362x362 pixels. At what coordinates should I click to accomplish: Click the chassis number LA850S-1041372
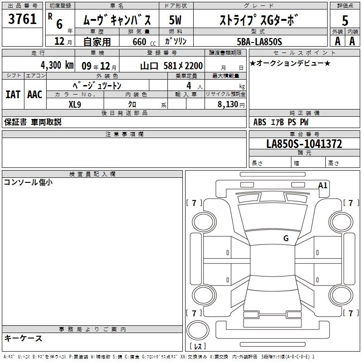[304, 144]
